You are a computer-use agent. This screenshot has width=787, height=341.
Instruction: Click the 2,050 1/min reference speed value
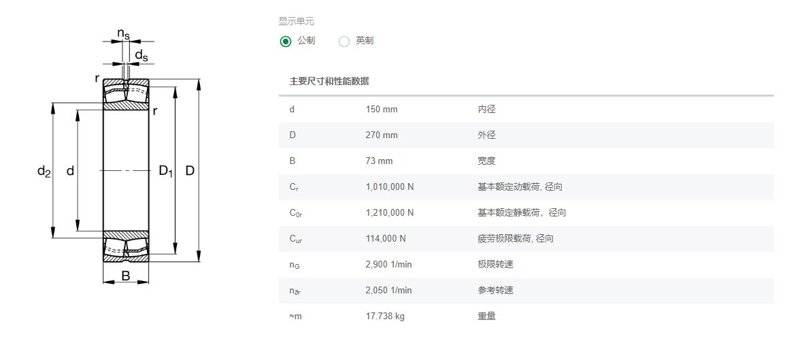388,290
